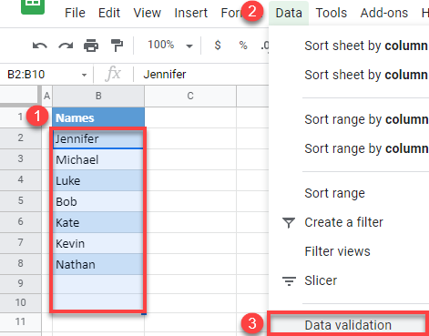The height and width of the screenshot is (336, 429).
Task: Print the spreadsheet using printer icon
Action: (91, 46)
